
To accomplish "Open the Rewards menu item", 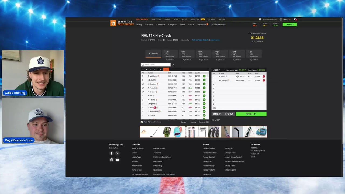I will point(202,25).
